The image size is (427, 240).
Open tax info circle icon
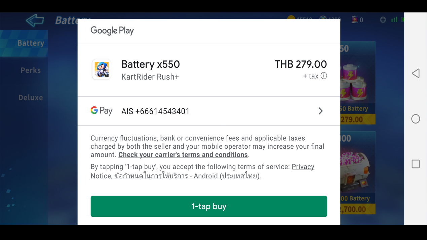324,76
